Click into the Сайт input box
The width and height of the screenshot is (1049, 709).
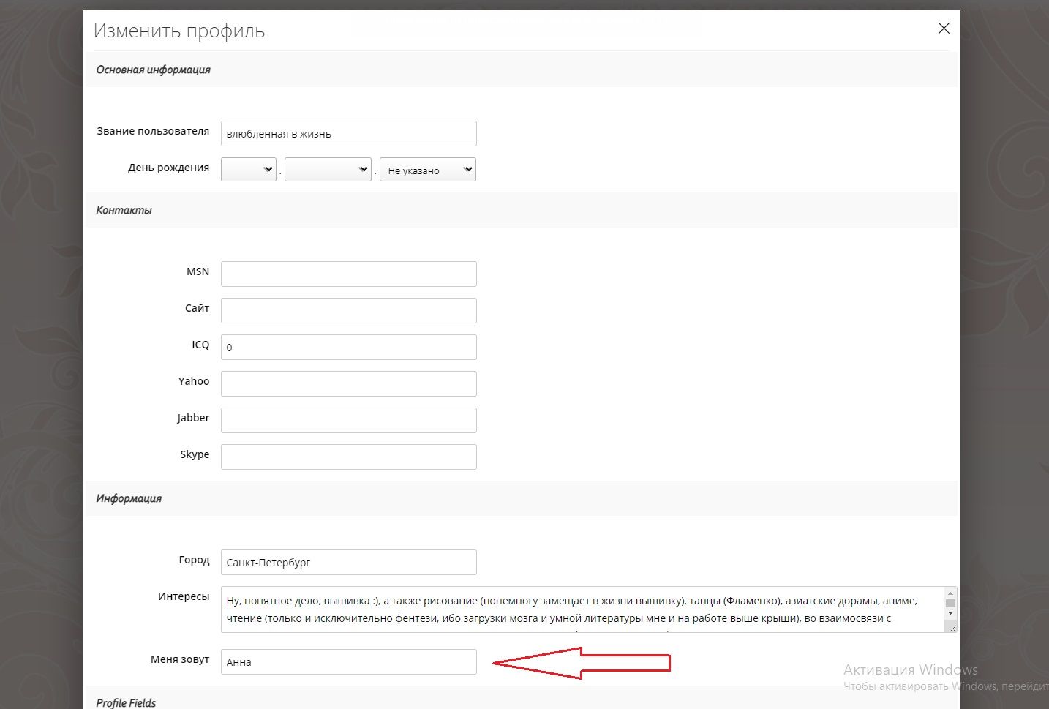coord(348,311)
